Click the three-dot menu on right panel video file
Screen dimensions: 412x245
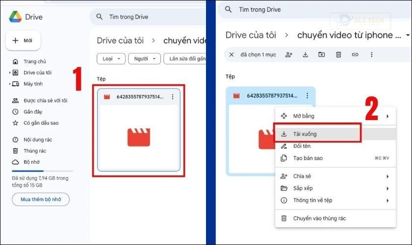[x=307, y=96]
